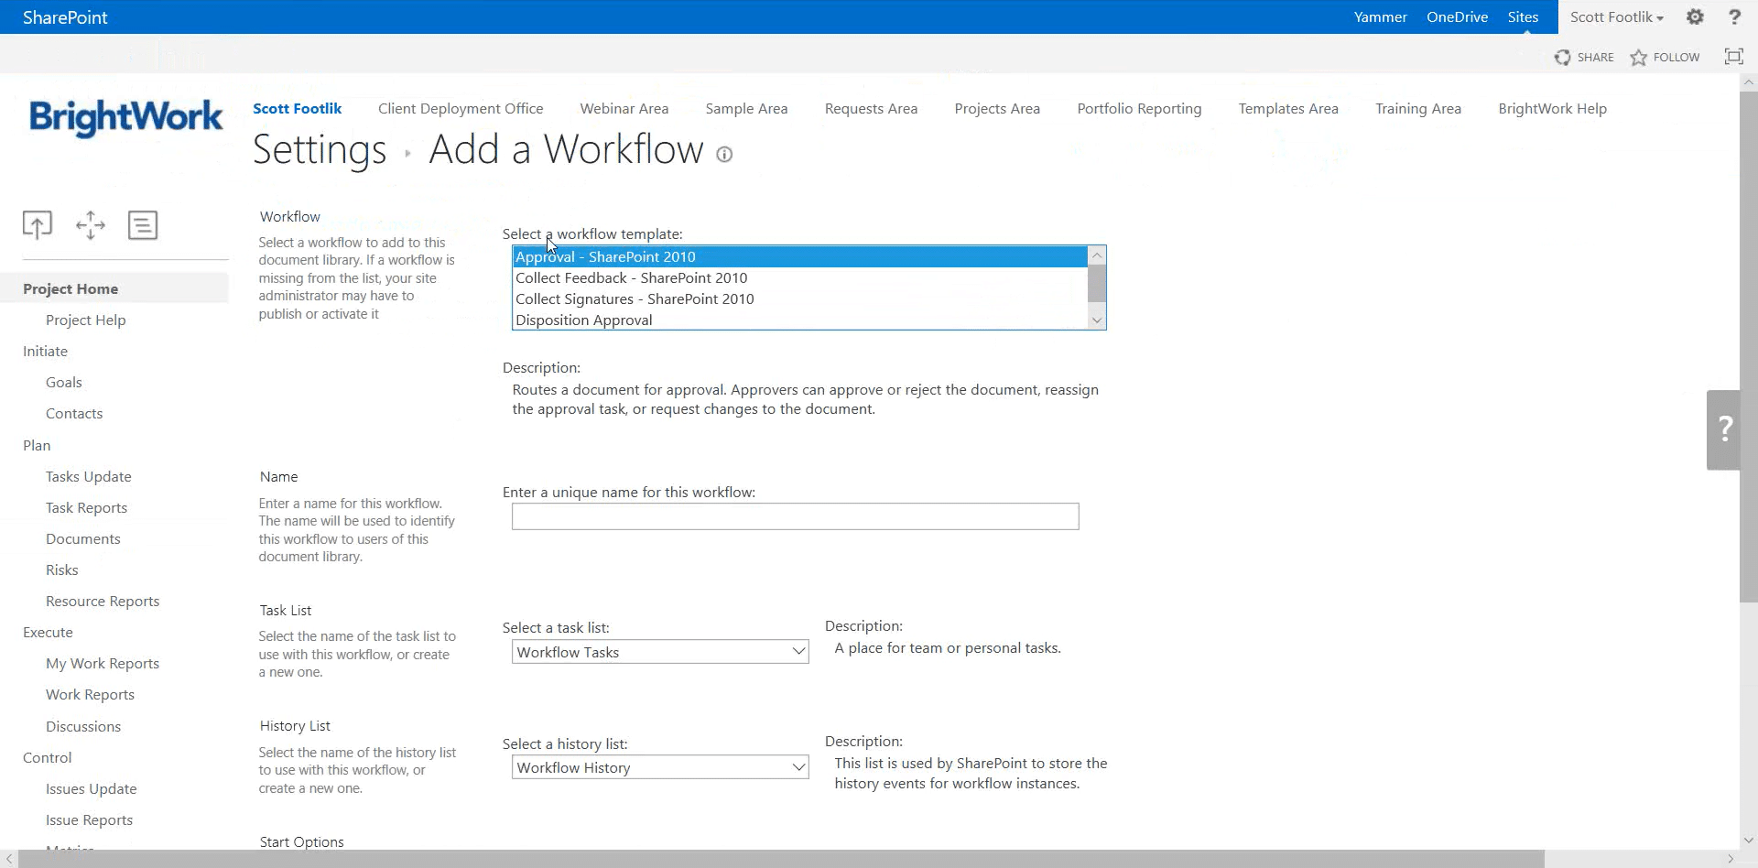Select Disposition Approval workflow template
The width and height of the screenshot is (1758, 868).
point(583,320)
